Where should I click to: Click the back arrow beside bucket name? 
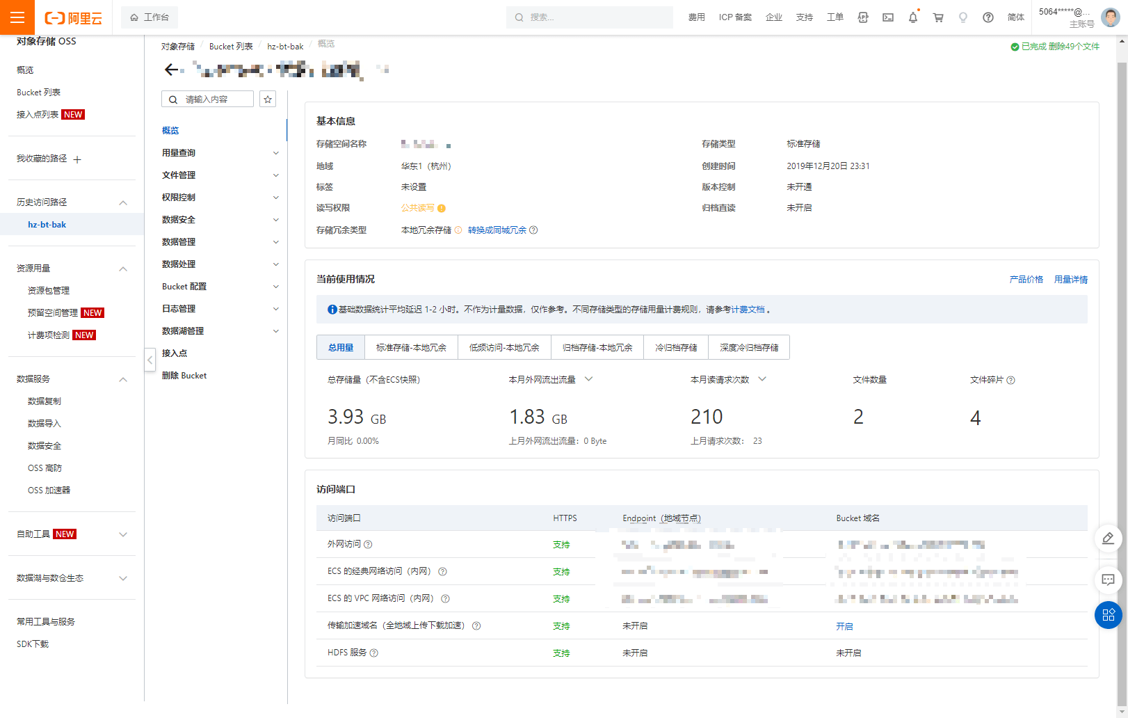(171, 70)
